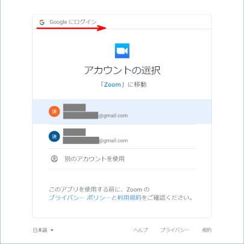Open the プライバシー footer link
Viewport: 244px width, 244px height.
175,230
